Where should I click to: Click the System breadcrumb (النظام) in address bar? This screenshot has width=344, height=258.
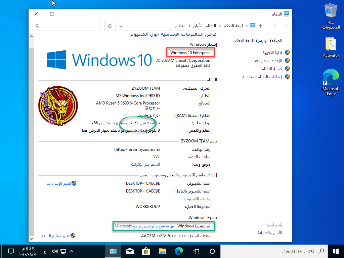click(x=180, y=26)
